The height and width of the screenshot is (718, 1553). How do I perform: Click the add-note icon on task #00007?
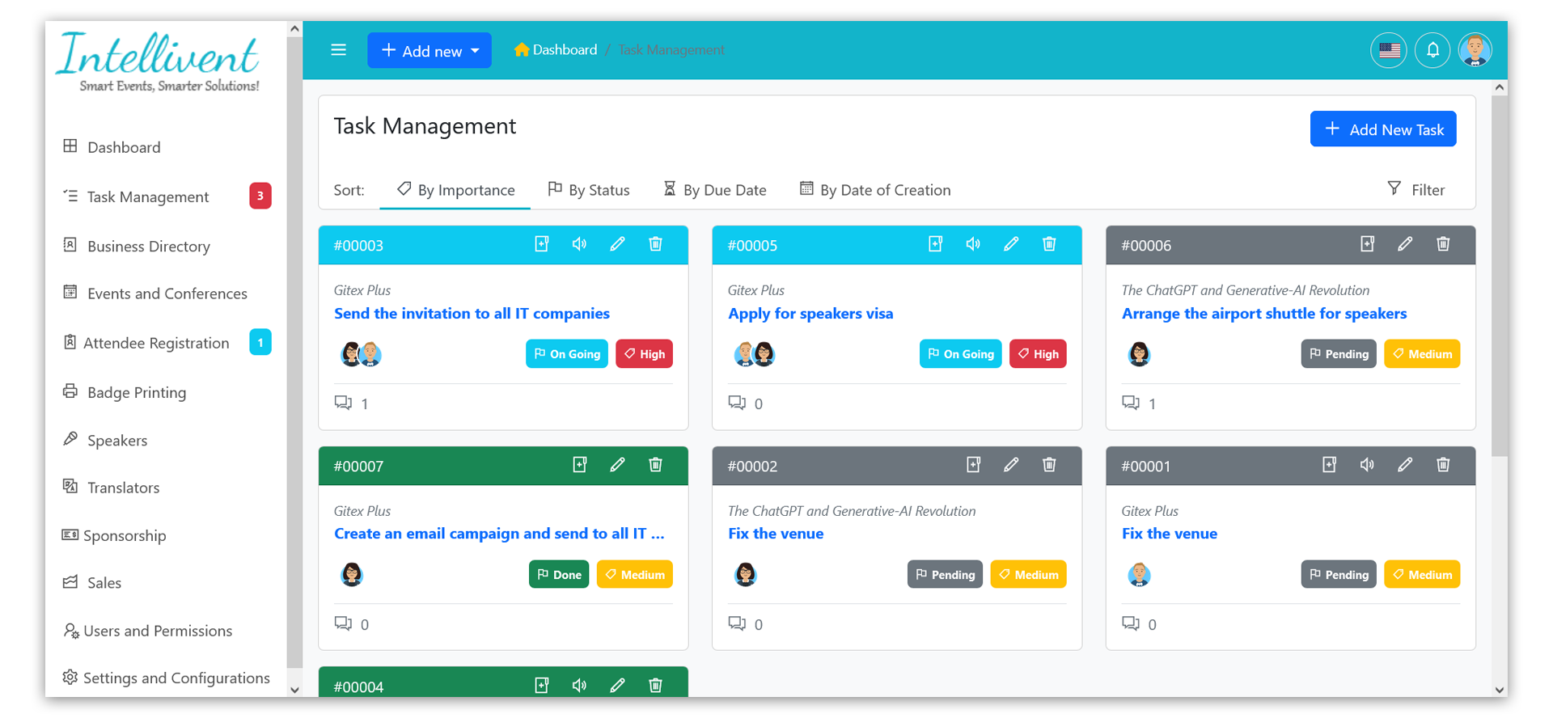pos(580,465)
